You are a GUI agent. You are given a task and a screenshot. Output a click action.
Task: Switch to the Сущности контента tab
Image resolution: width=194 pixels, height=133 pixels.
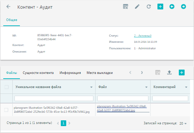[38, 73]
